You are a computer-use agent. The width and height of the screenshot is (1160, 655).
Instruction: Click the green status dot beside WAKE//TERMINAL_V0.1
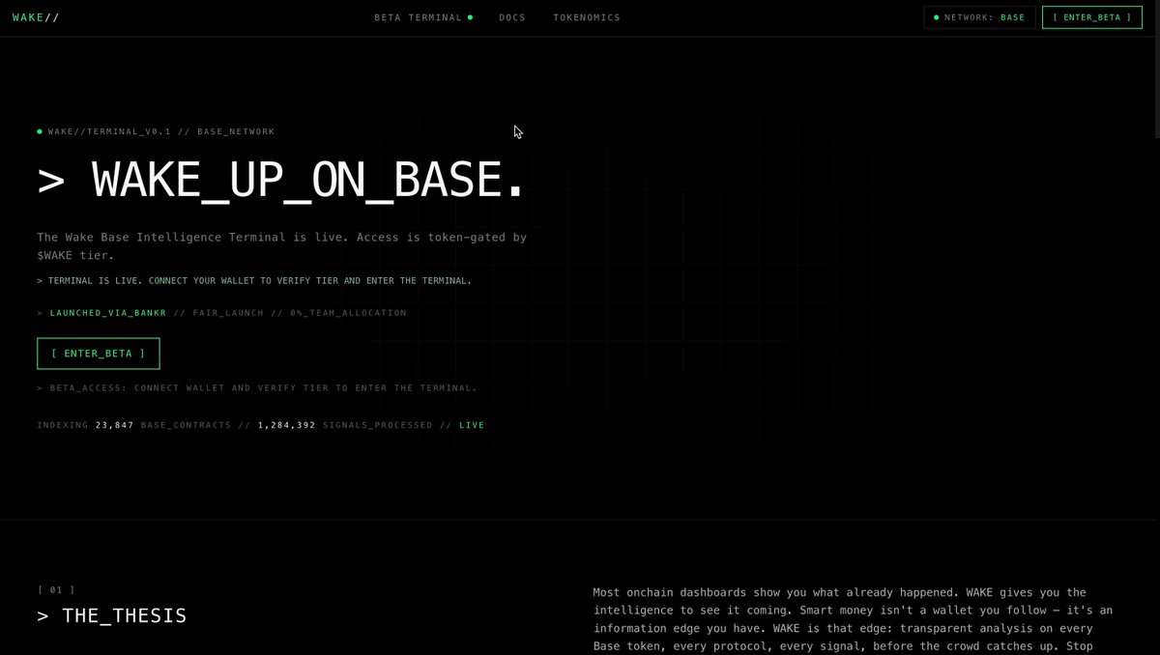click(x=40, y=131)
